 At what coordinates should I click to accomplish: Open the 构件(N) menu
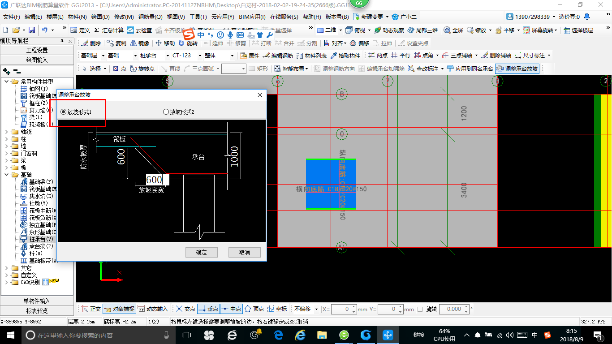[x=77, y=17]
